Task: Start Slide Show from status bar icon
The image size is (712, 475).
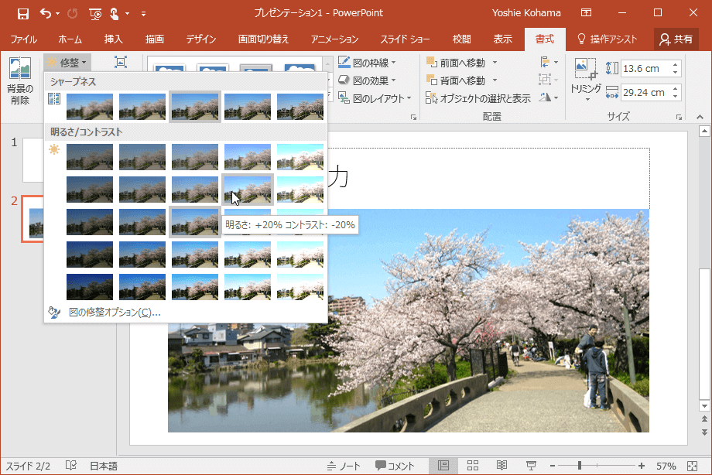Action: coord(531,466)
